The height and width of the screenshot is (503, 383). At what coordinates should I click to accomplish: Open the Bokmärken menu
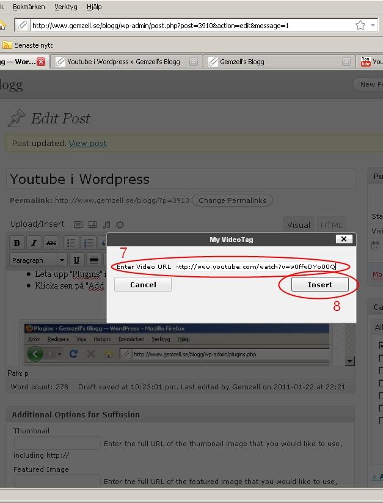pos(29,7)
